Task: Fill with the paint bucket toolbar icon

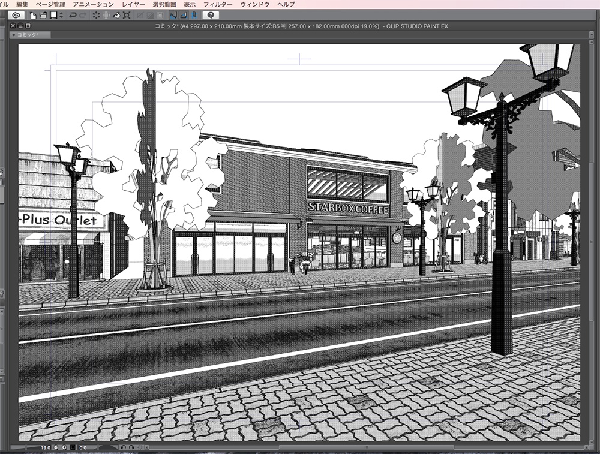Action: pyautogui.click(x=116, y=16)
